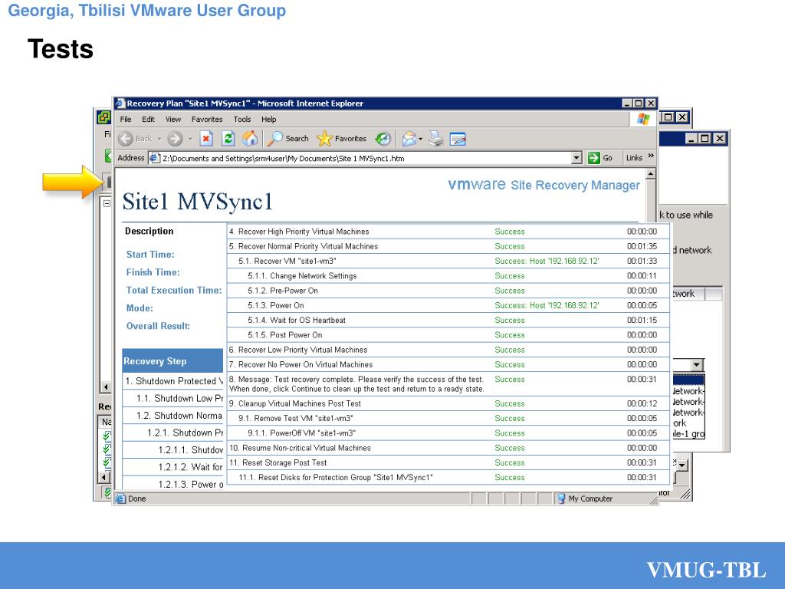Select row 6. Recover Low Priority Virtual Machines
This screenshot has width=785, height=589.
coord(448,350)
